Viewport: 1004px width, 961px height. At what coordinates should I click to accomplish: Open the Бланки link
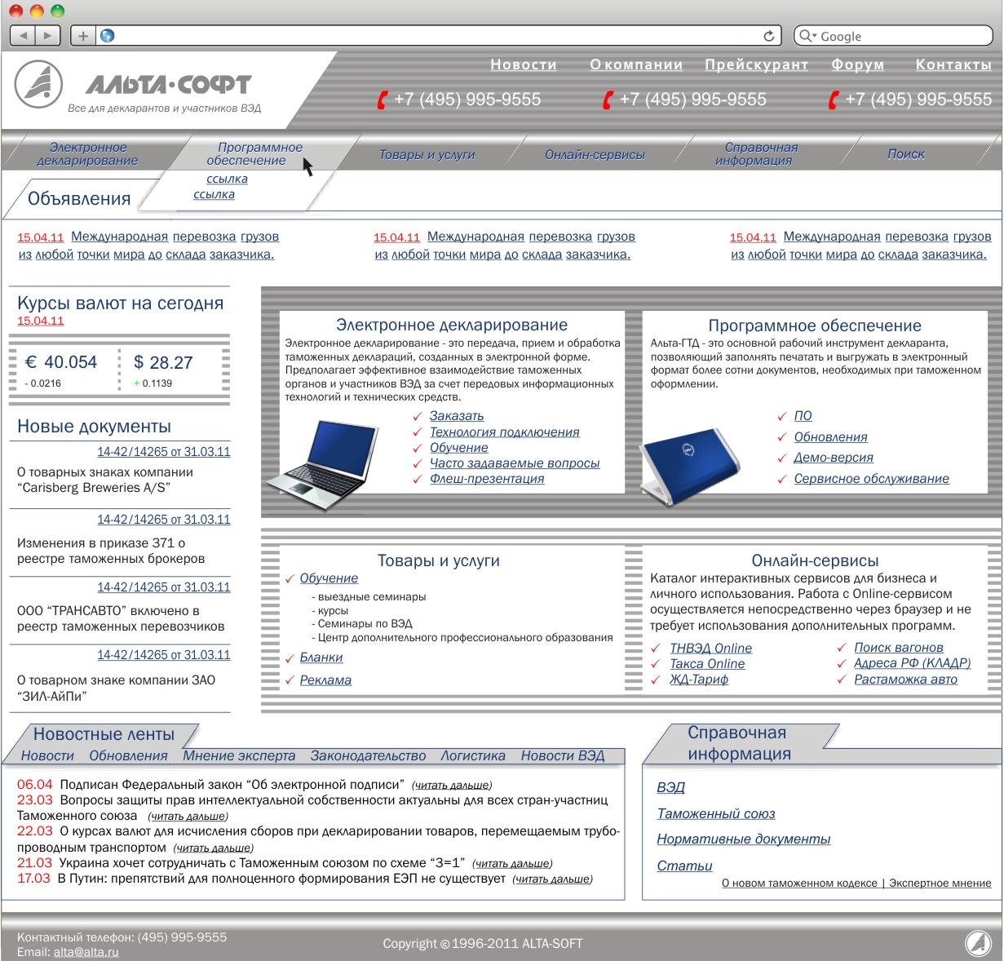click(321, 657)
